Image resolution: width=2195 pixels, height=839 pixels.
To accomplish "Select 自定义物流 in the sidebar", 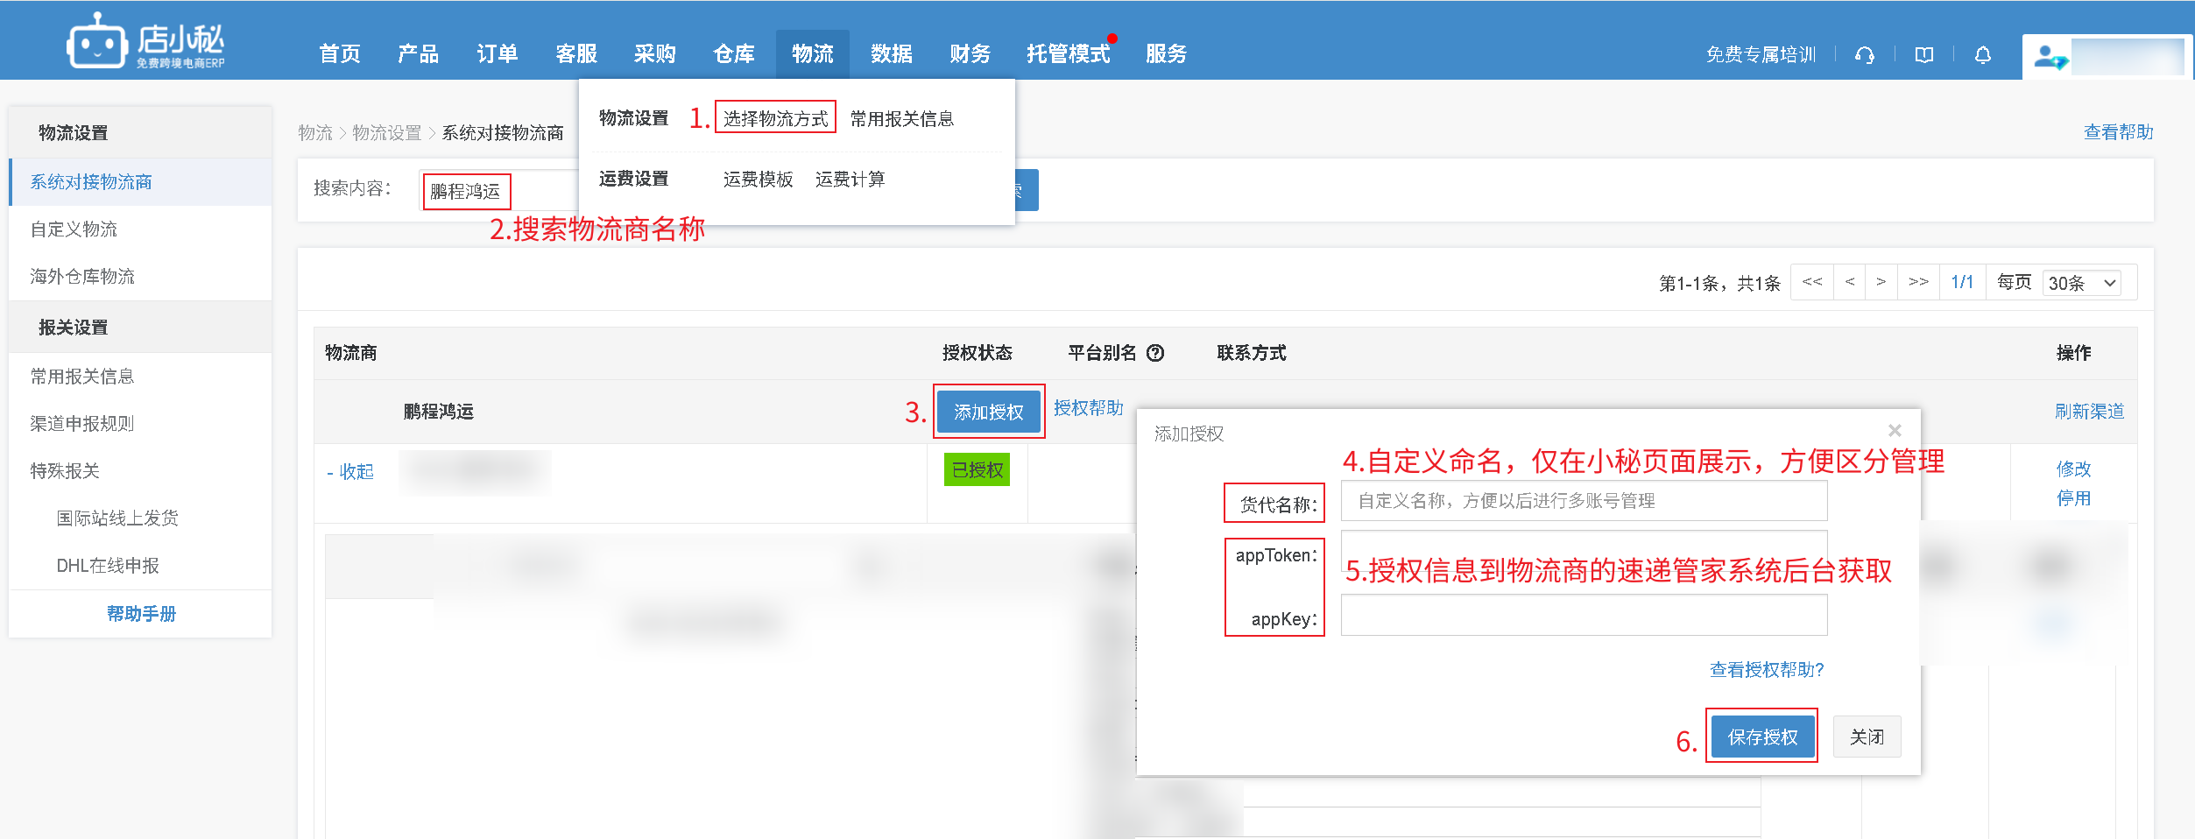I will [74, 229].
